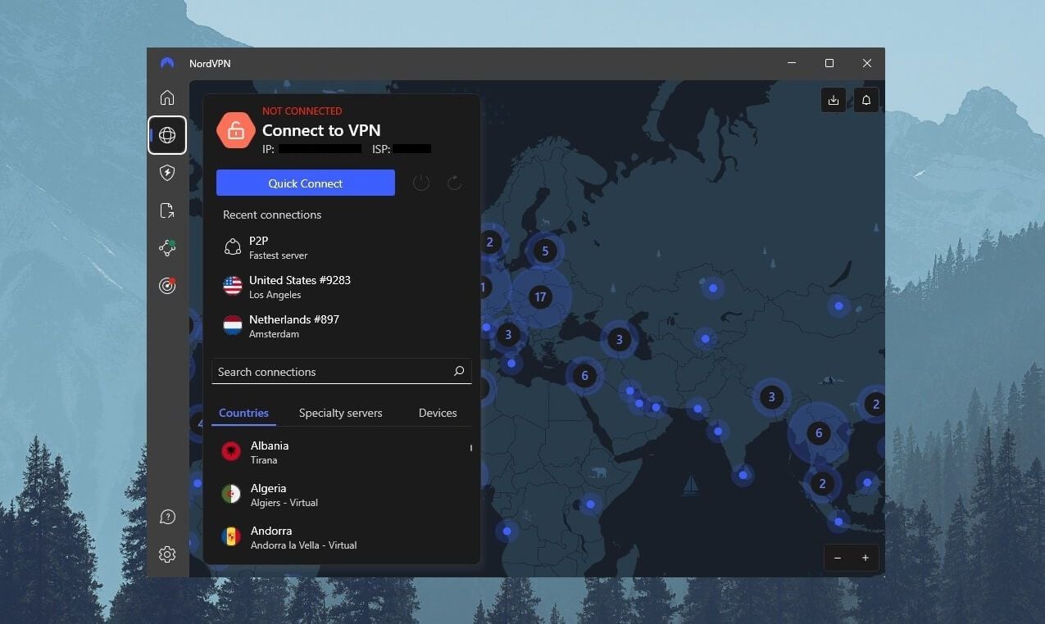Zoom in the map with plus button
Screen dimensions: 1045x624
(x=865, y=558)
